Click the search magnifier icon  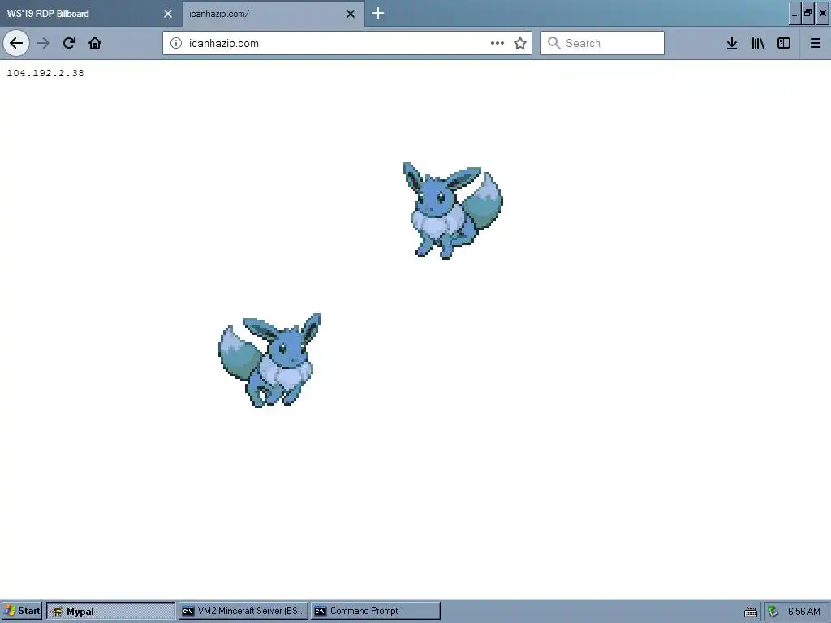pyautogui.click(x=553, y=43)
